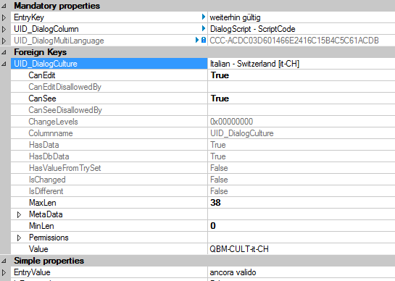The width and height of the screenshot is (395, 281).
Task: Click the MaxLen value 38
Action: pyautogui.click(x=216, y=203)
